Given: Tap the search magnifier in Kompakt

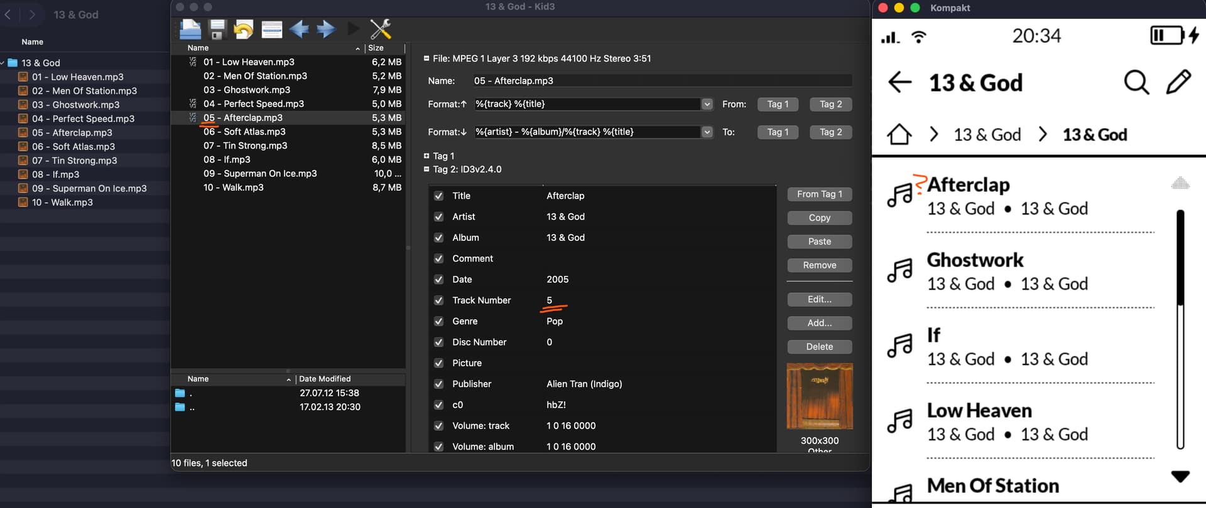Looking at the screenshot, I should pyautogui.click(x=1136, y=82).
